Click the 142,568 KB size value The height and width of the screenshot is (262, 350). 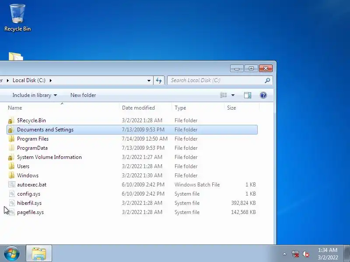coord(244,212)
